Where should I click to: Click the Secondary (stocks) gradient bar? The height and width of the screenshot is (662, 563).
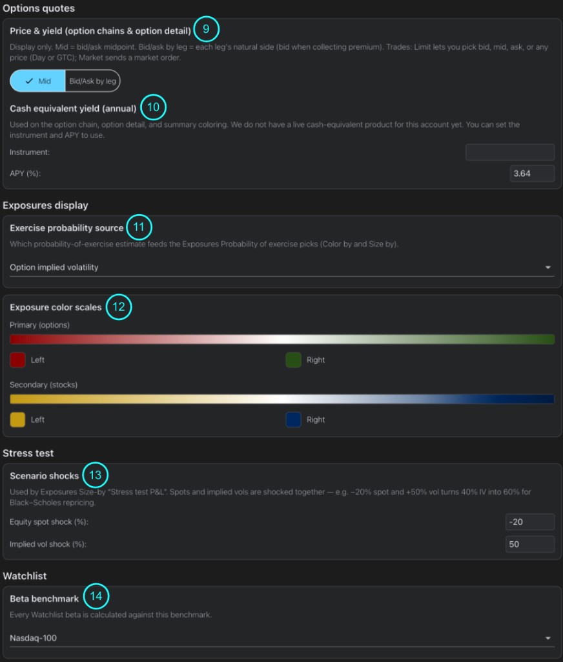(x=281, y=399)
